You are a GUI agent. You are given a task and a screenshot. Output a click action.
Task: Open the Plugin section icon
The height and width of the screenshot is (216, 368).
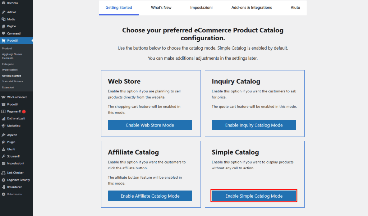coord(4,142)
